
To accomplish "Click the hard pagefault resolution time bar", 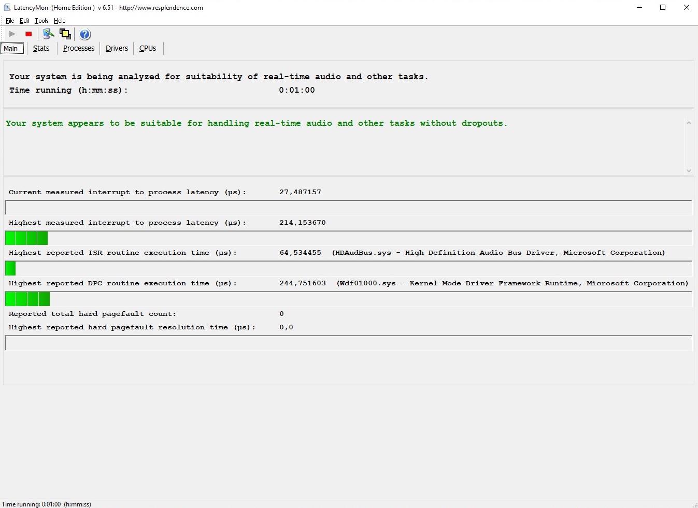I will tap(348, 343).
